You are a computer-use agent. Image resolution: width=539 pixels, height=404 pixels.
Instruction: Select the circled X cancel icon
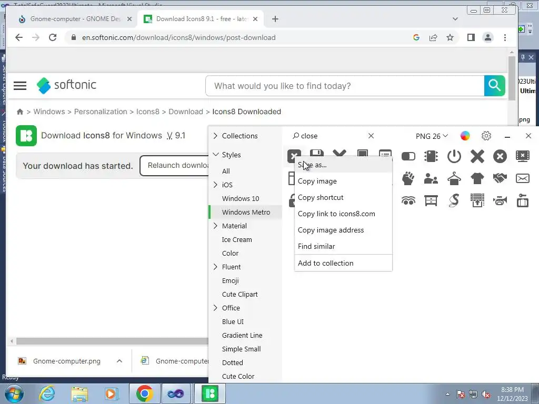click(x=500, y=156)
